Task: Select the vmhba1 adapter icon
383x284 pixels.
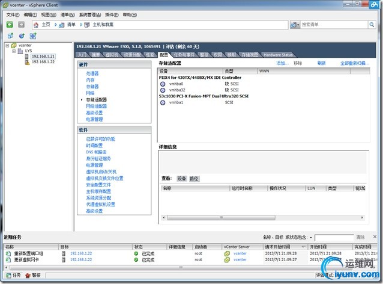Action: coord(163,102)
